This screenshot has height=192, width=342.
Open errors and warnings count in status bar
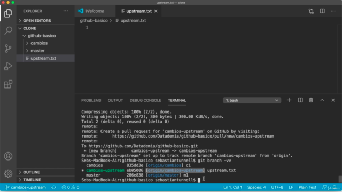71,187
